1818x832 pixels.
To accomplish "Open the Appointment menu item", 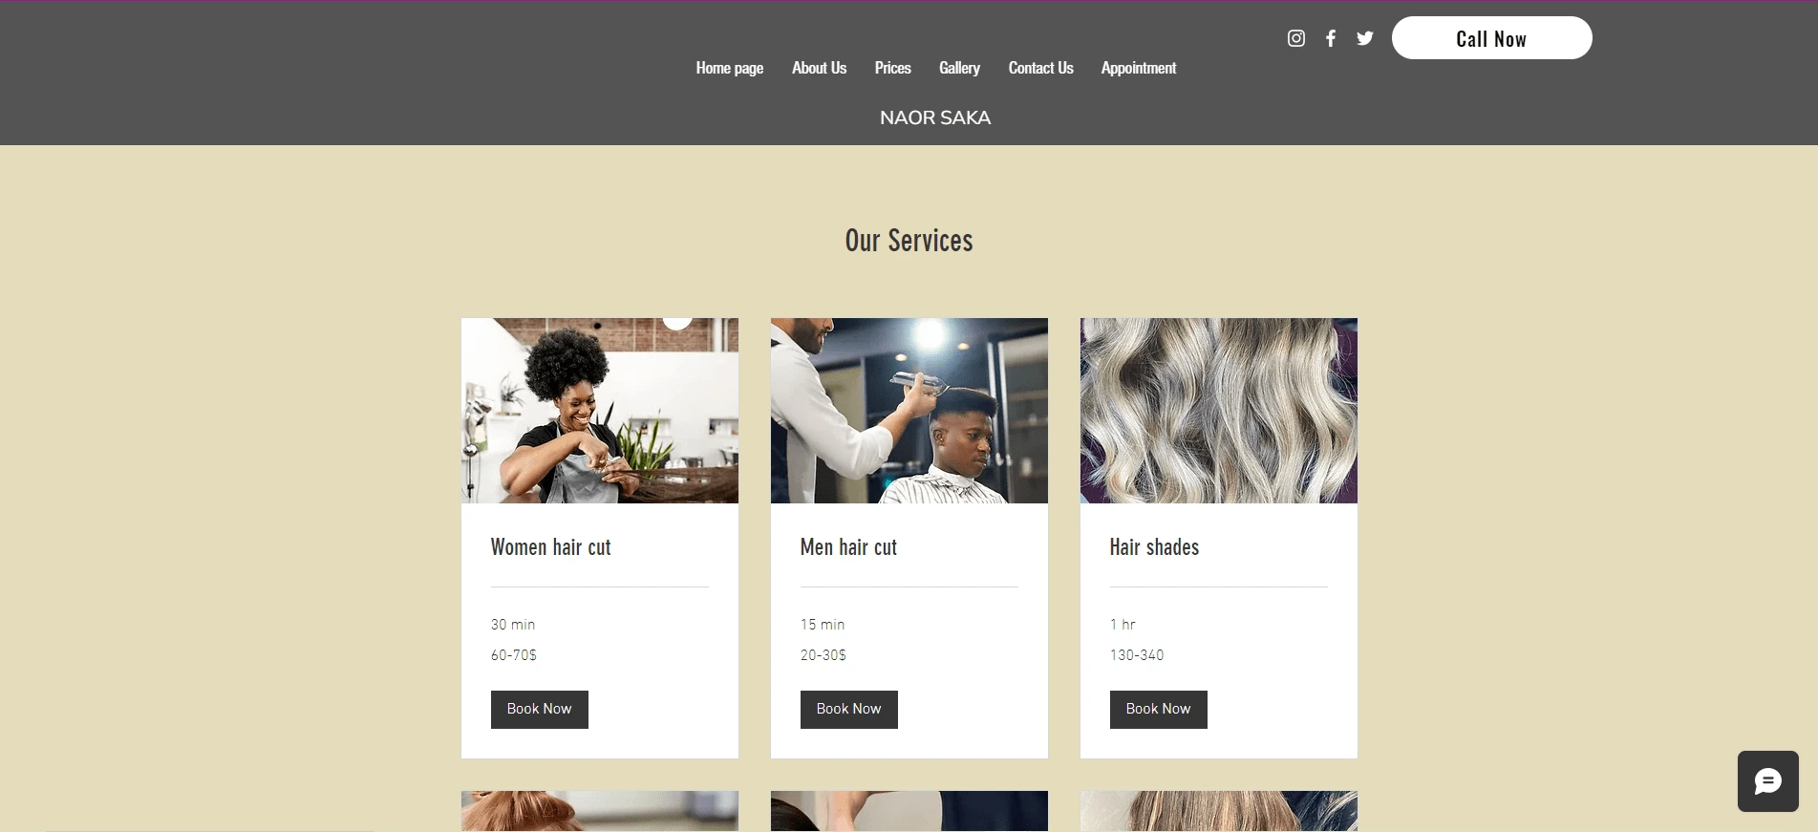I will (1139, 68).
